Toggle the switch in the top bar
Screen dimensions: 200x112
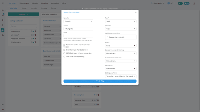click(180, 3)
